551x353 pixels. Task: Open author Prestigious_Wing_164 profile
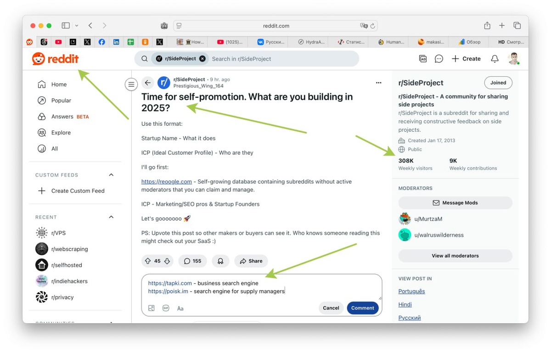point(198,86)
